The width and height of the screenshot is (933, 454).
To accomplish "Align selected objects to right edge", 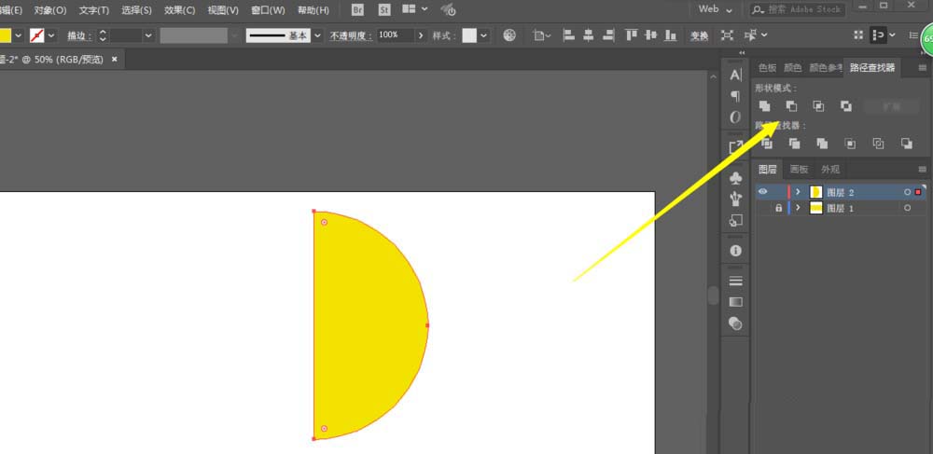I will click(608, 35).
